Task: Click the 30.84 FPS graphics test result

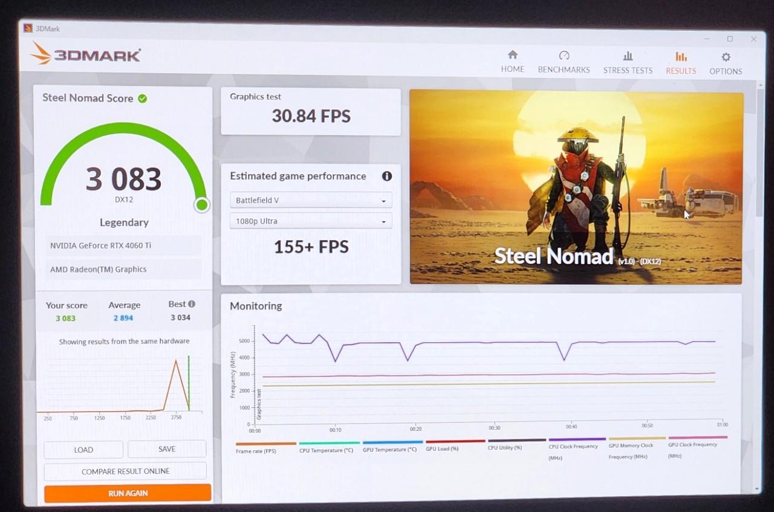Action: coord(311,115)
